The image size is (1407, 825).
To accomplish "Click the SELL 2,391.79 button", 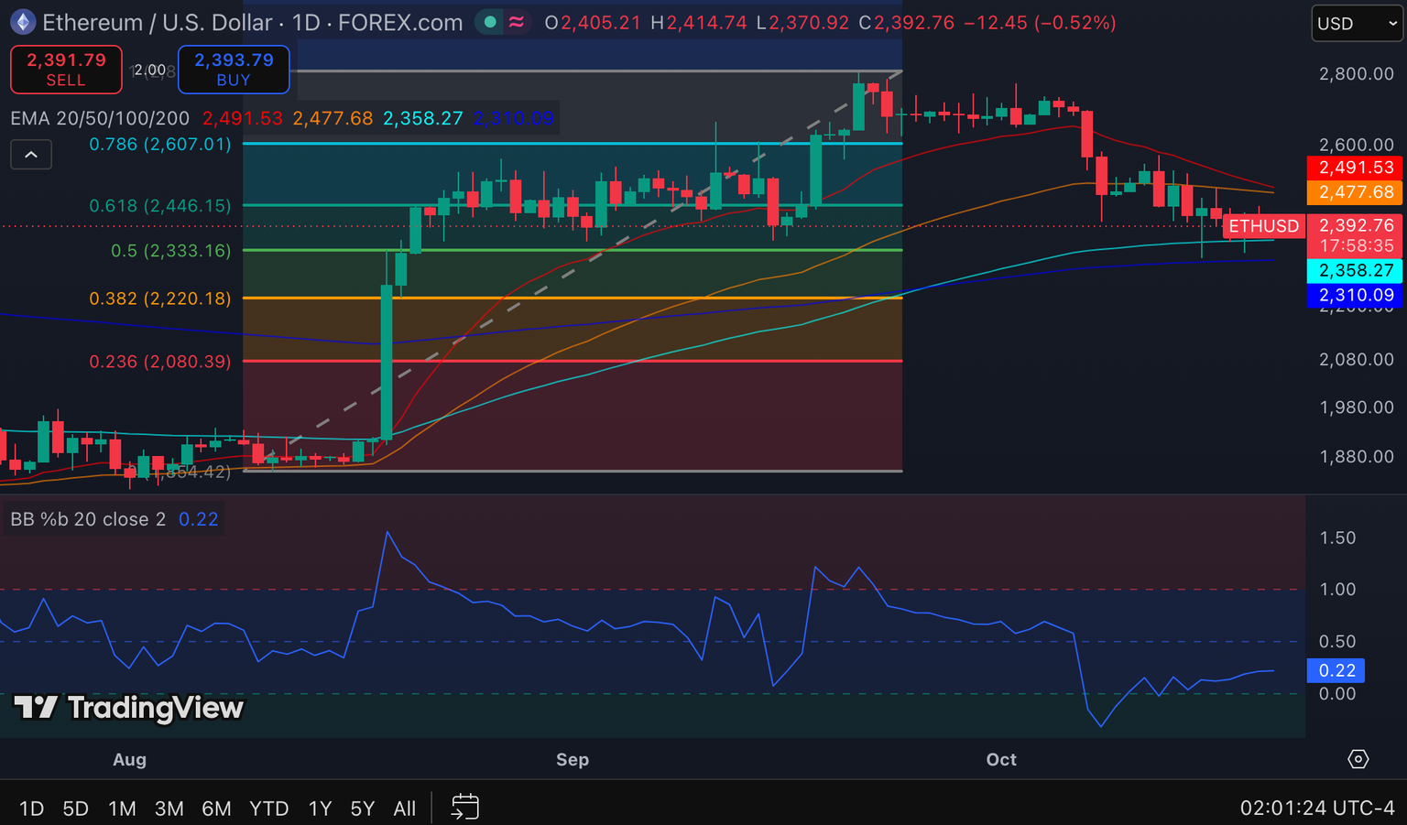I will point(66,70).
